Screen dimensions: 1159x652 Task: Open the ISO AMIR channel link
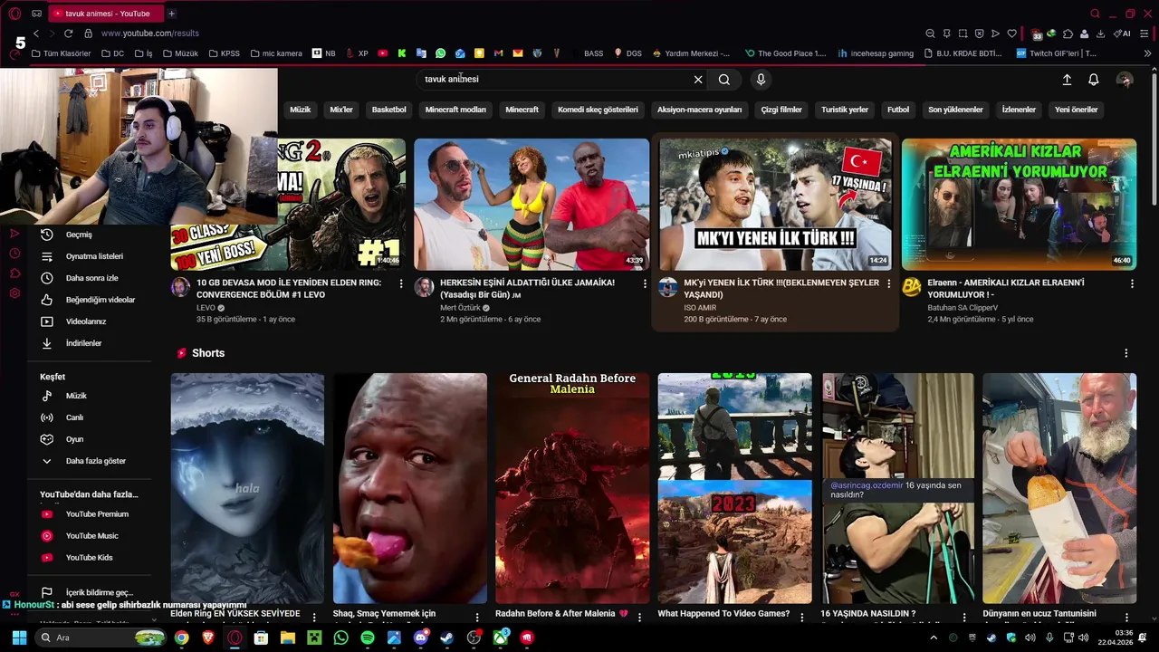pos(700,308)
